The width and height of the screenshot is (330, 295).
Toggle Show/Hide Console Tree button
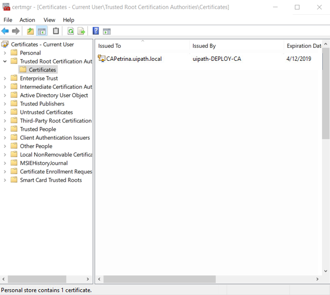[42, 31]
